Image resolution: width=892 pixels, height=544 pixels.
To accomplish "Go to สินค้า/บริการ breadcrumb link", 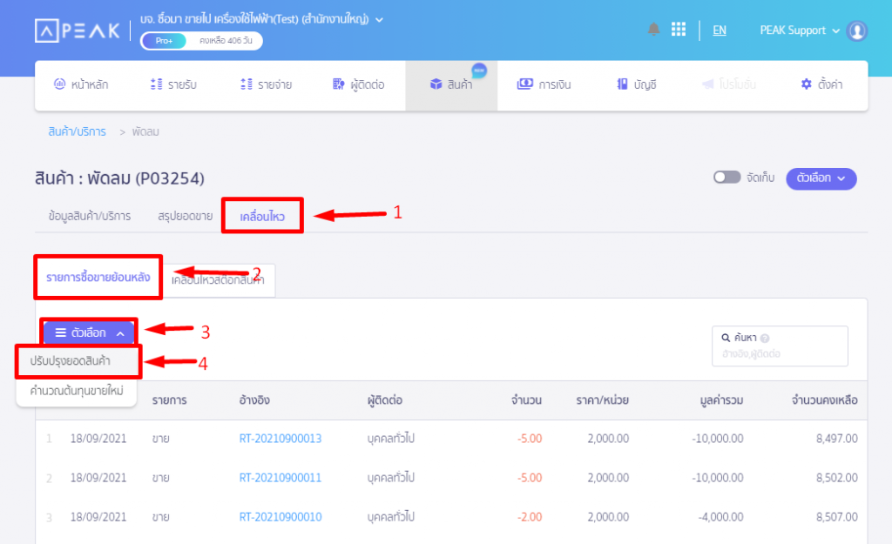I will [77, 131].
